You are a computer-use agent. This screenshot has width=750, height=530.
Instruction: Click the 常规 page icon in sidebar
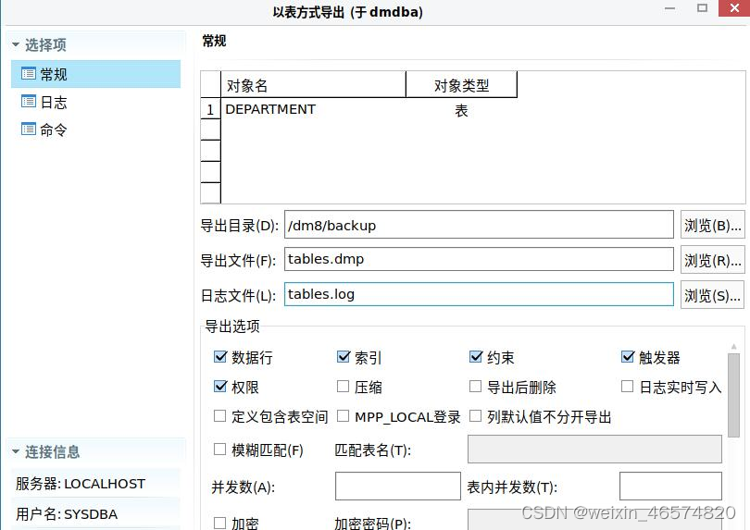(x=28, y=74)
